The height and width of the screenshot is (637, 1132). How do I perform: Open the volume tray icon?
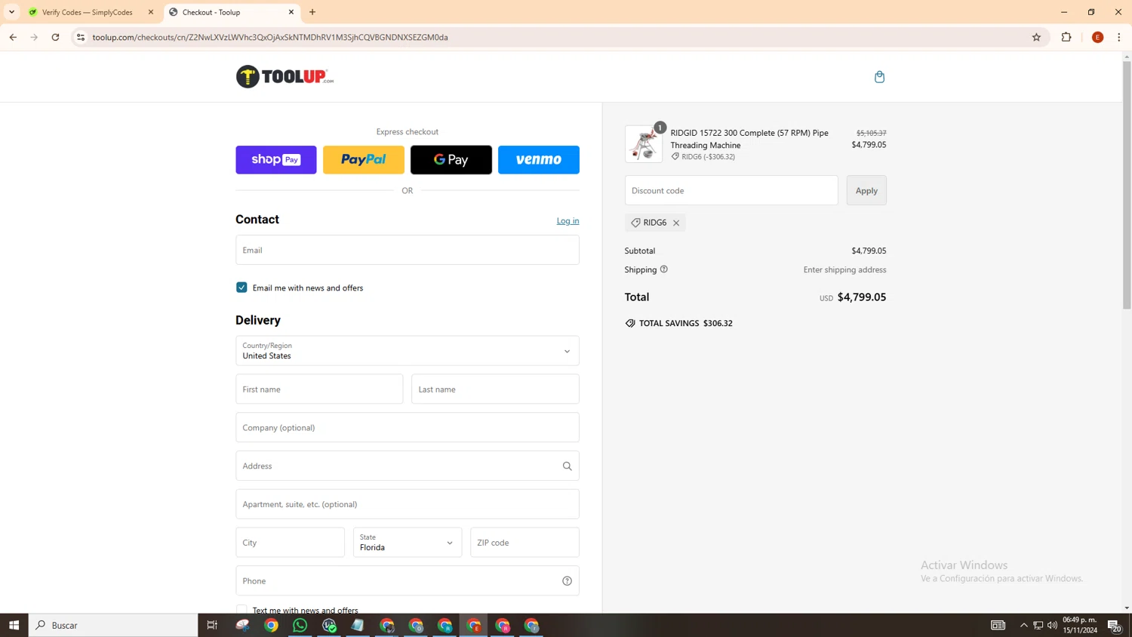click(x=1052, y=625)
